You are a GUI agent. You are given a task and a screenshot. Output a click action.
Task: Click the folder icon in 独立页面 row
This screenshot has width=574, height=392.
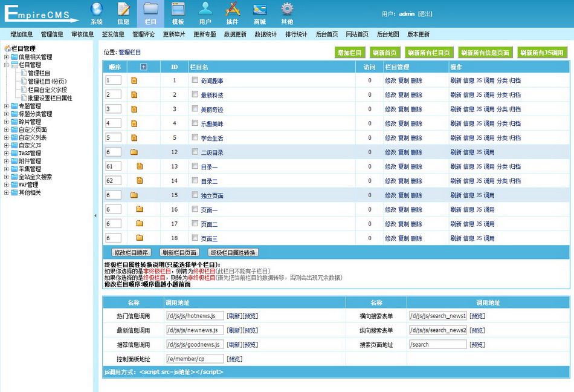pos(134,195)
